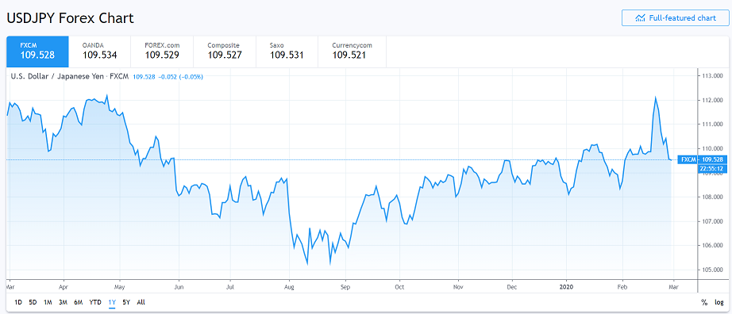Screen dimensions: 732x314
Task: Set the time range to YTD
Action: point(95,302)
